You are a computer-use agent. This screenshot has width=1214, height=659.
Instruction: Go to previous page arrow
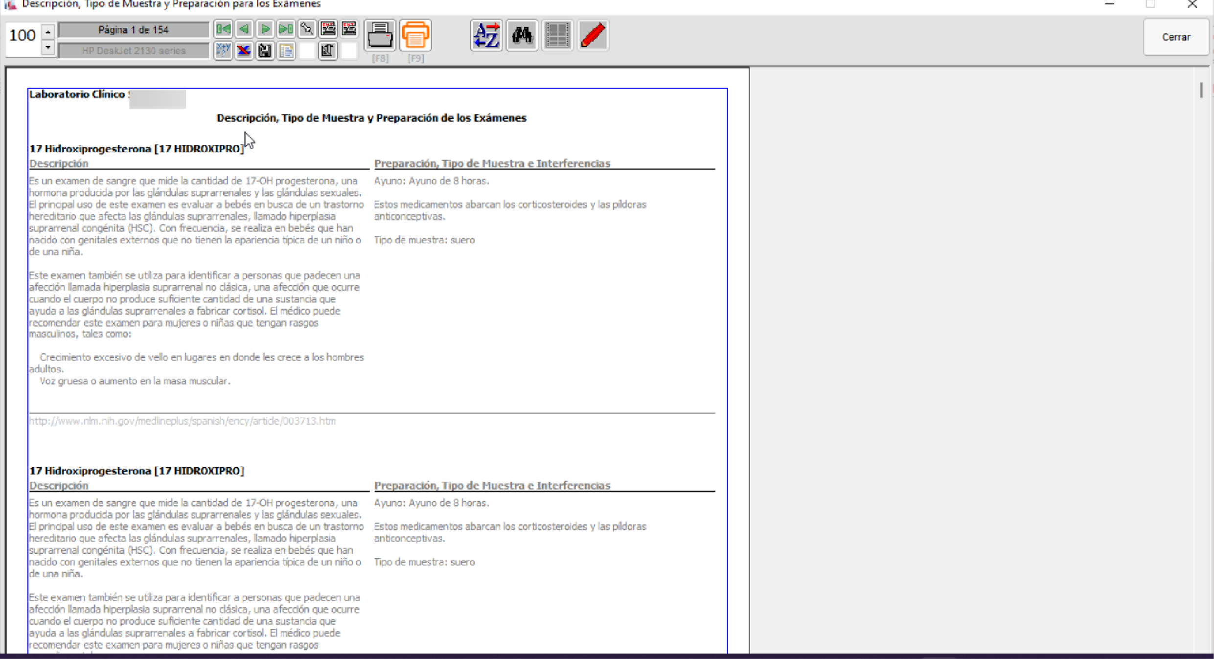[244, 29]
